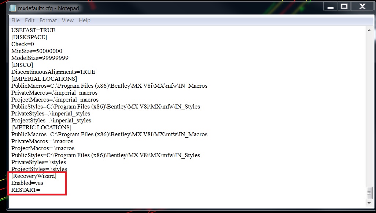Open the File menu
The width and height of the screenshot is (376, 213).
(x=16, y=20)
